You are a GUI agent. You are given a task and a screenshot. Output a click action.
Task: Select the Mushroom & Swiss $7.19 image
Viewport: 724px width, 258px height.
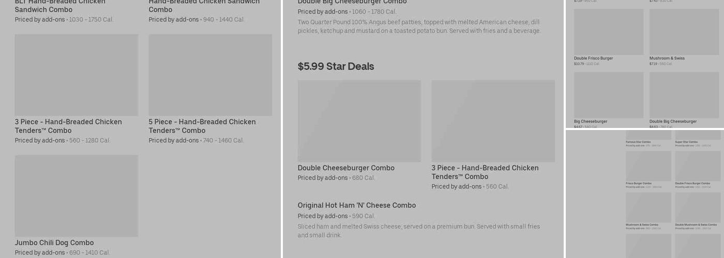[x=684, y=32]
